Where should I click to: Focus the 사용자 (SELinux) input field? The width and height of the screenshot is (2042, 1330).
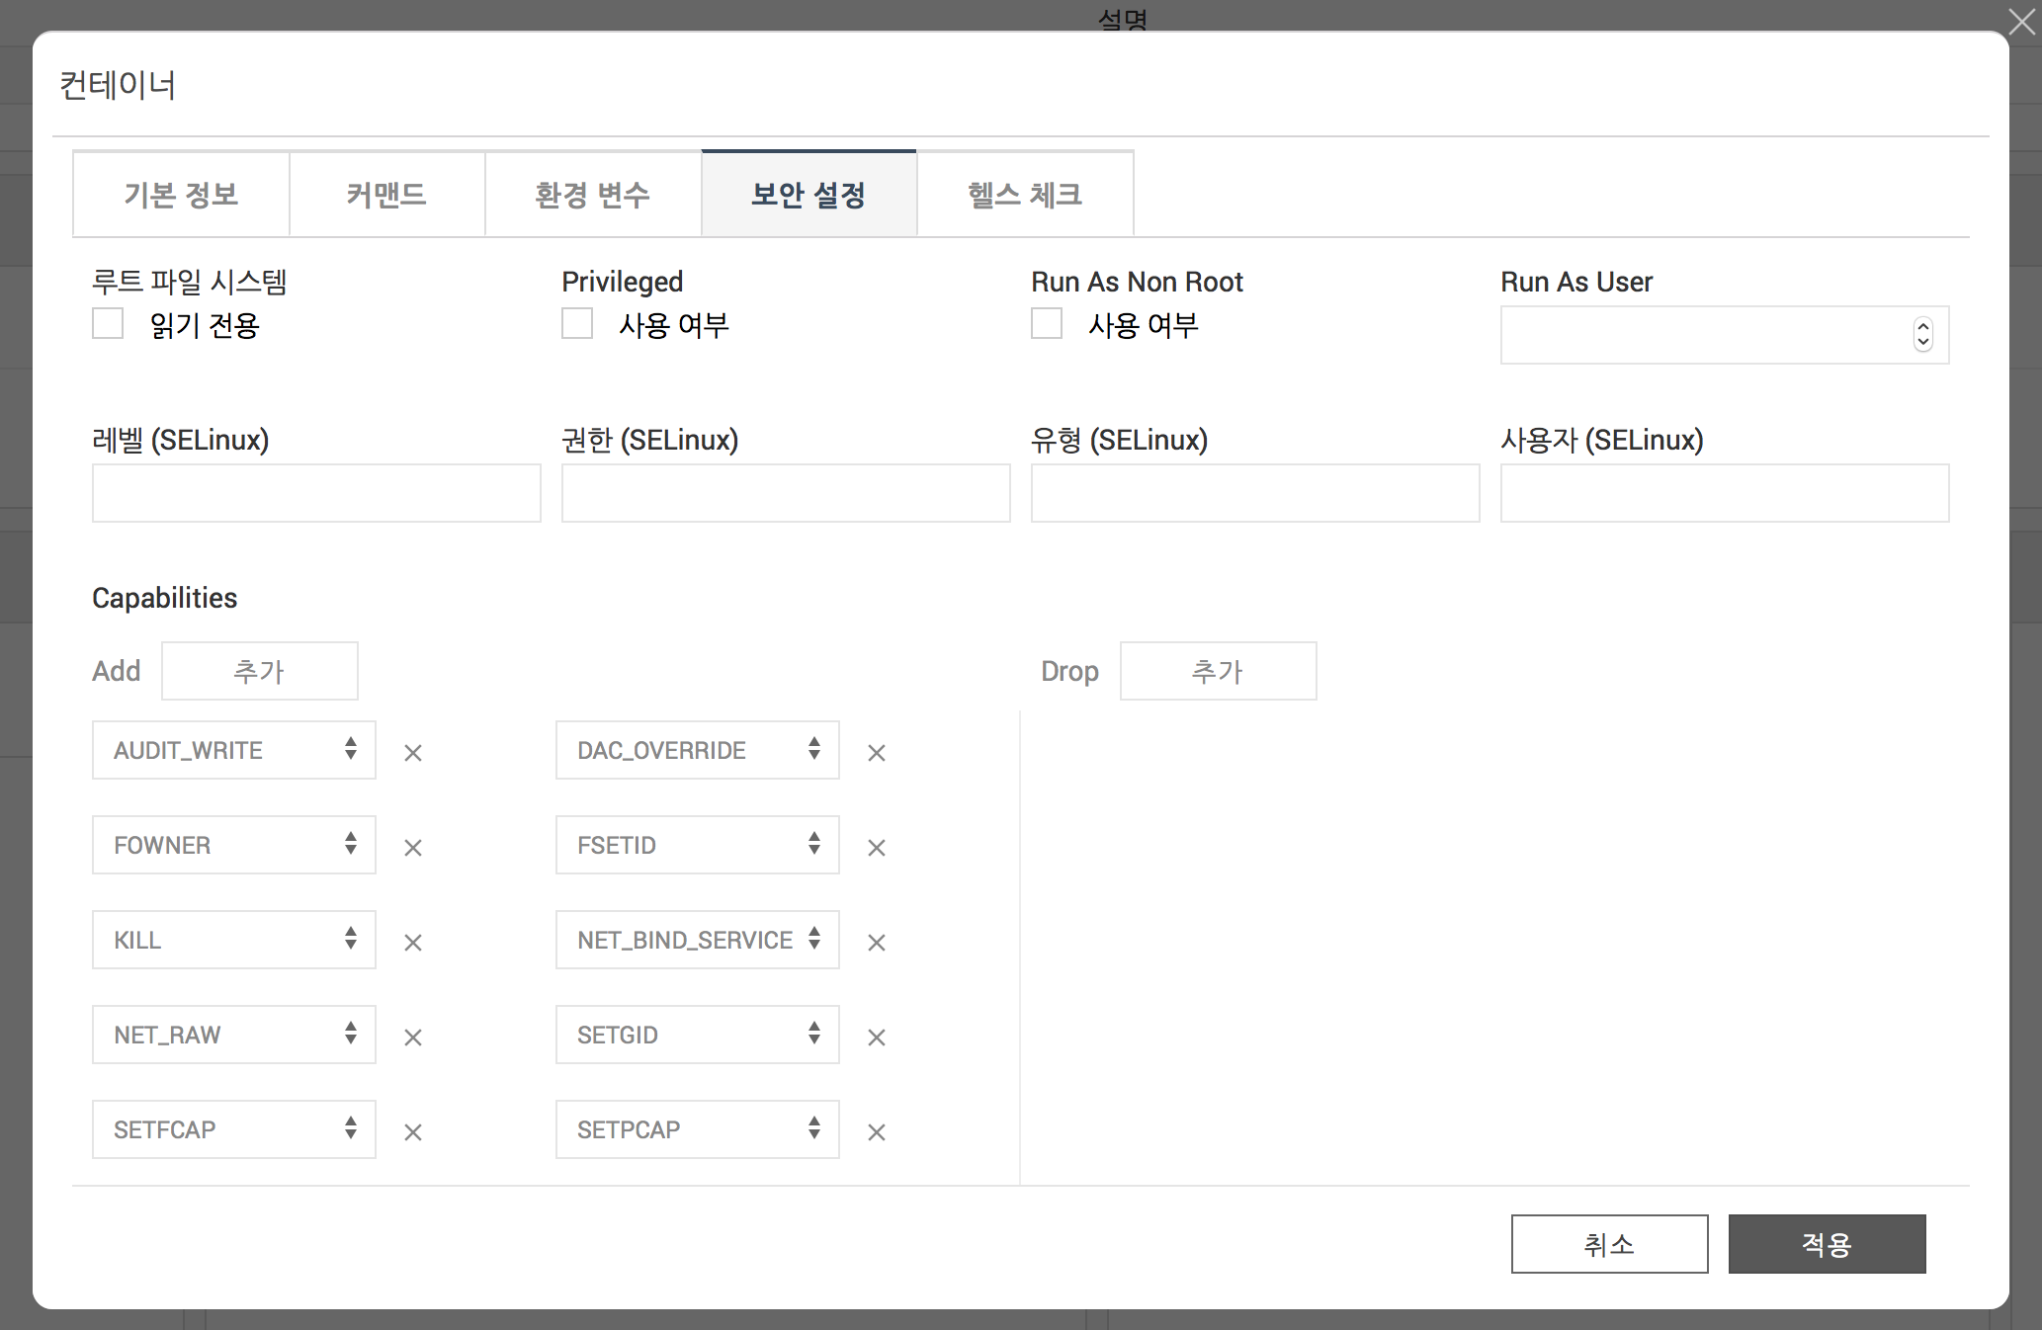coord(1725,493)
